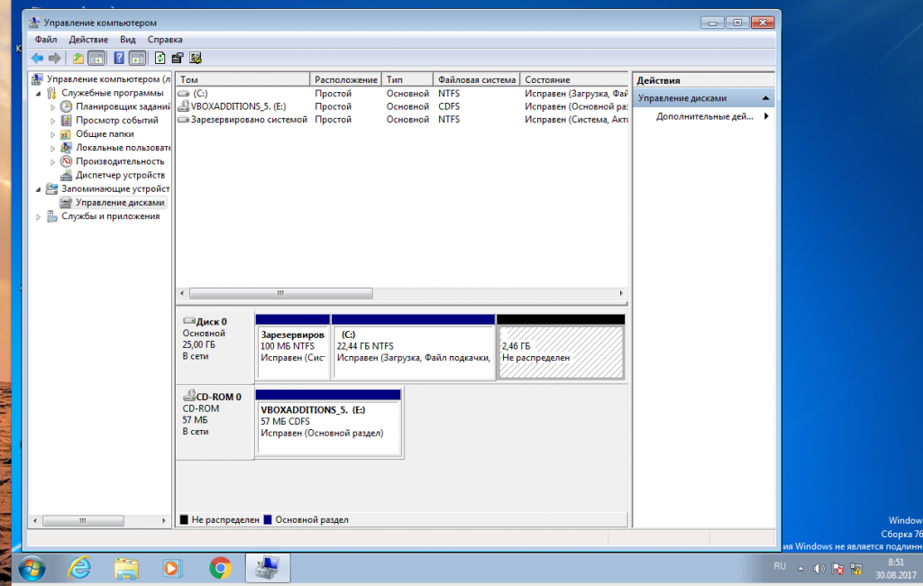The image size is (923, 586).
Task: Open the Действие menu
Action: pos(88,40)
